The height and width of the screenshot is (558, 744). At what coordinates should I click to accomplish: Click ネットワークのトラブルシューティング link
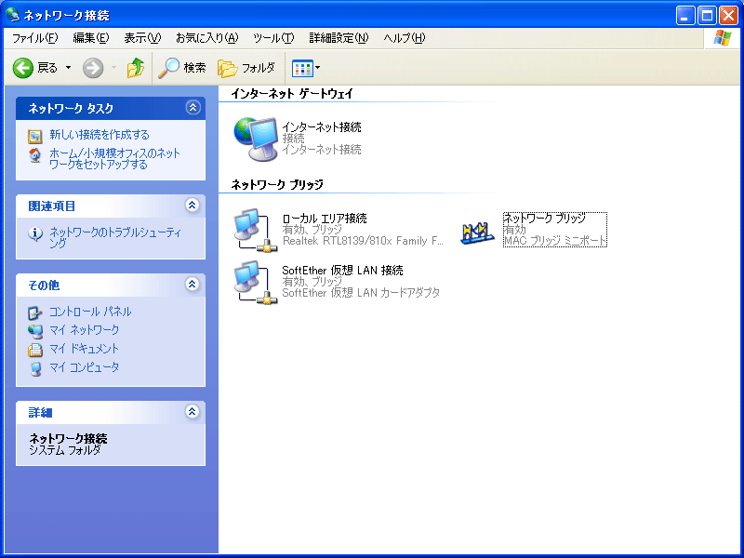[x=115, y=238]
